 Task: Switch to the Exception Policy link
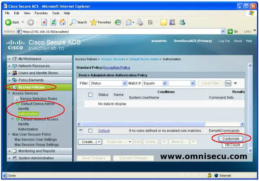click(x=117, y=68)
